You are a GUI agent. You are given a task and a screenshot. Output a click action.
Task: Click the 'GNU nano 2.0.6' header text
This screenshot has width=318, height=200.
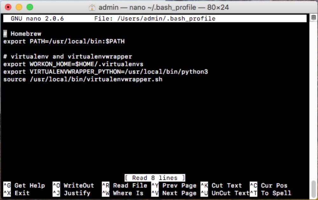coord(37,19)
